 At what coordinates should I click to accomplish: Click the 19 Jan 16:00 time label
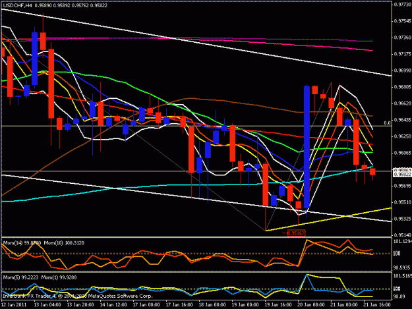(278, 305)
